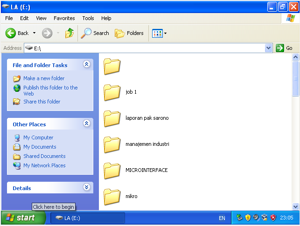Click the My Documents icon in sidebar
The image size is (300, 226).
17,147
